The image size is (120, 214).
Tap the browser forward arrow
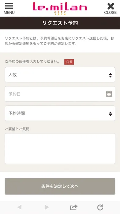click(47, 207)
